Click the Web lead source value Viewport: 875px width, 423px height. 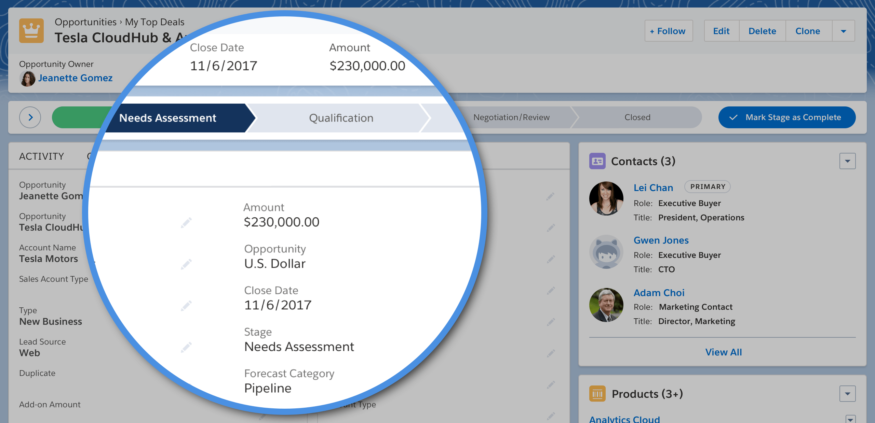30,353
